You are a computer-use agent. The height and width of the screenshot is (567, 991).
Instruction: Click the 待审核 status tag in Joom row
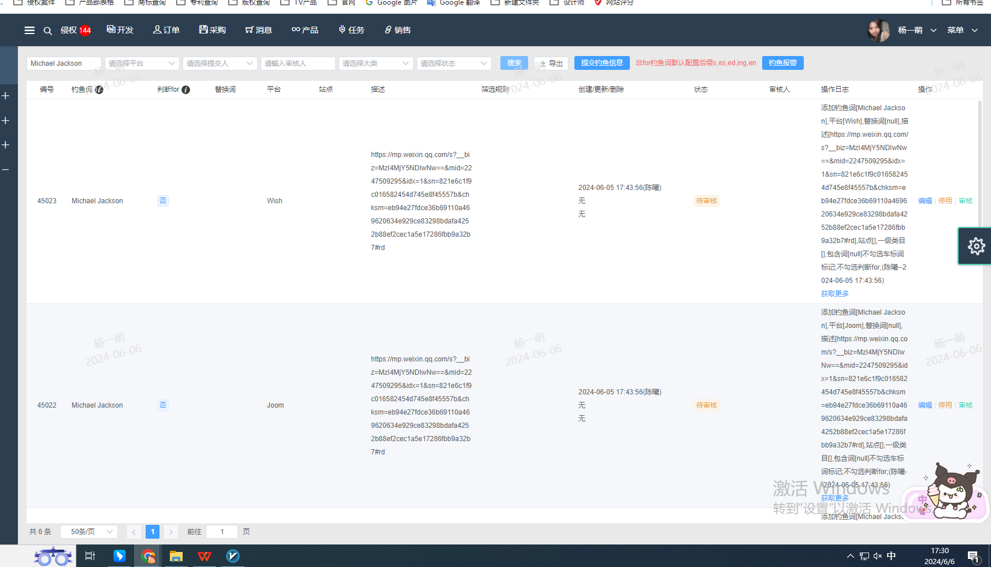pyautogui.click(x=707, y=405)
